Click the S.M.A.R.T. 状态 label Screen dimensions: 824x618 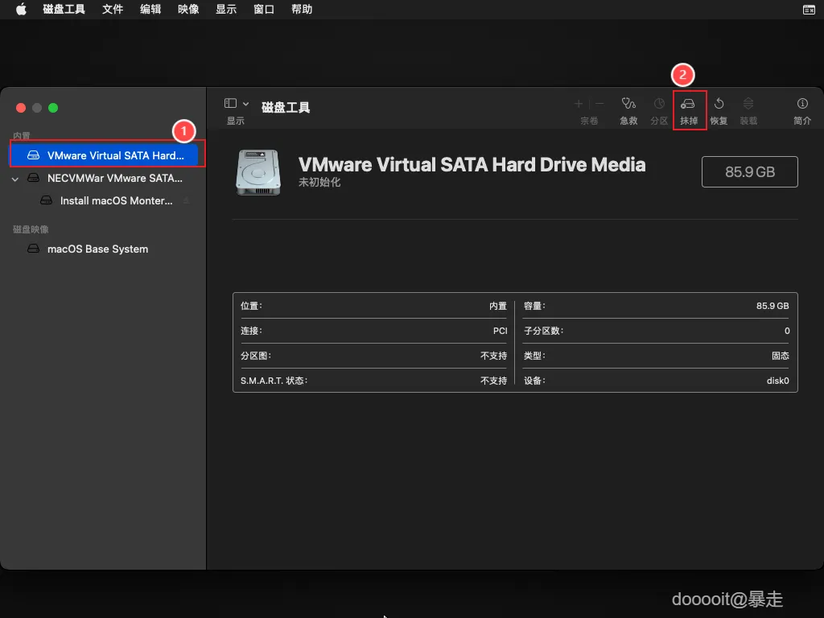[274, 381]
